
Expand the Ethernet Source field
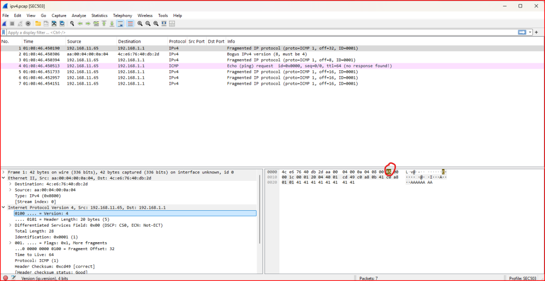click(11, 190)
